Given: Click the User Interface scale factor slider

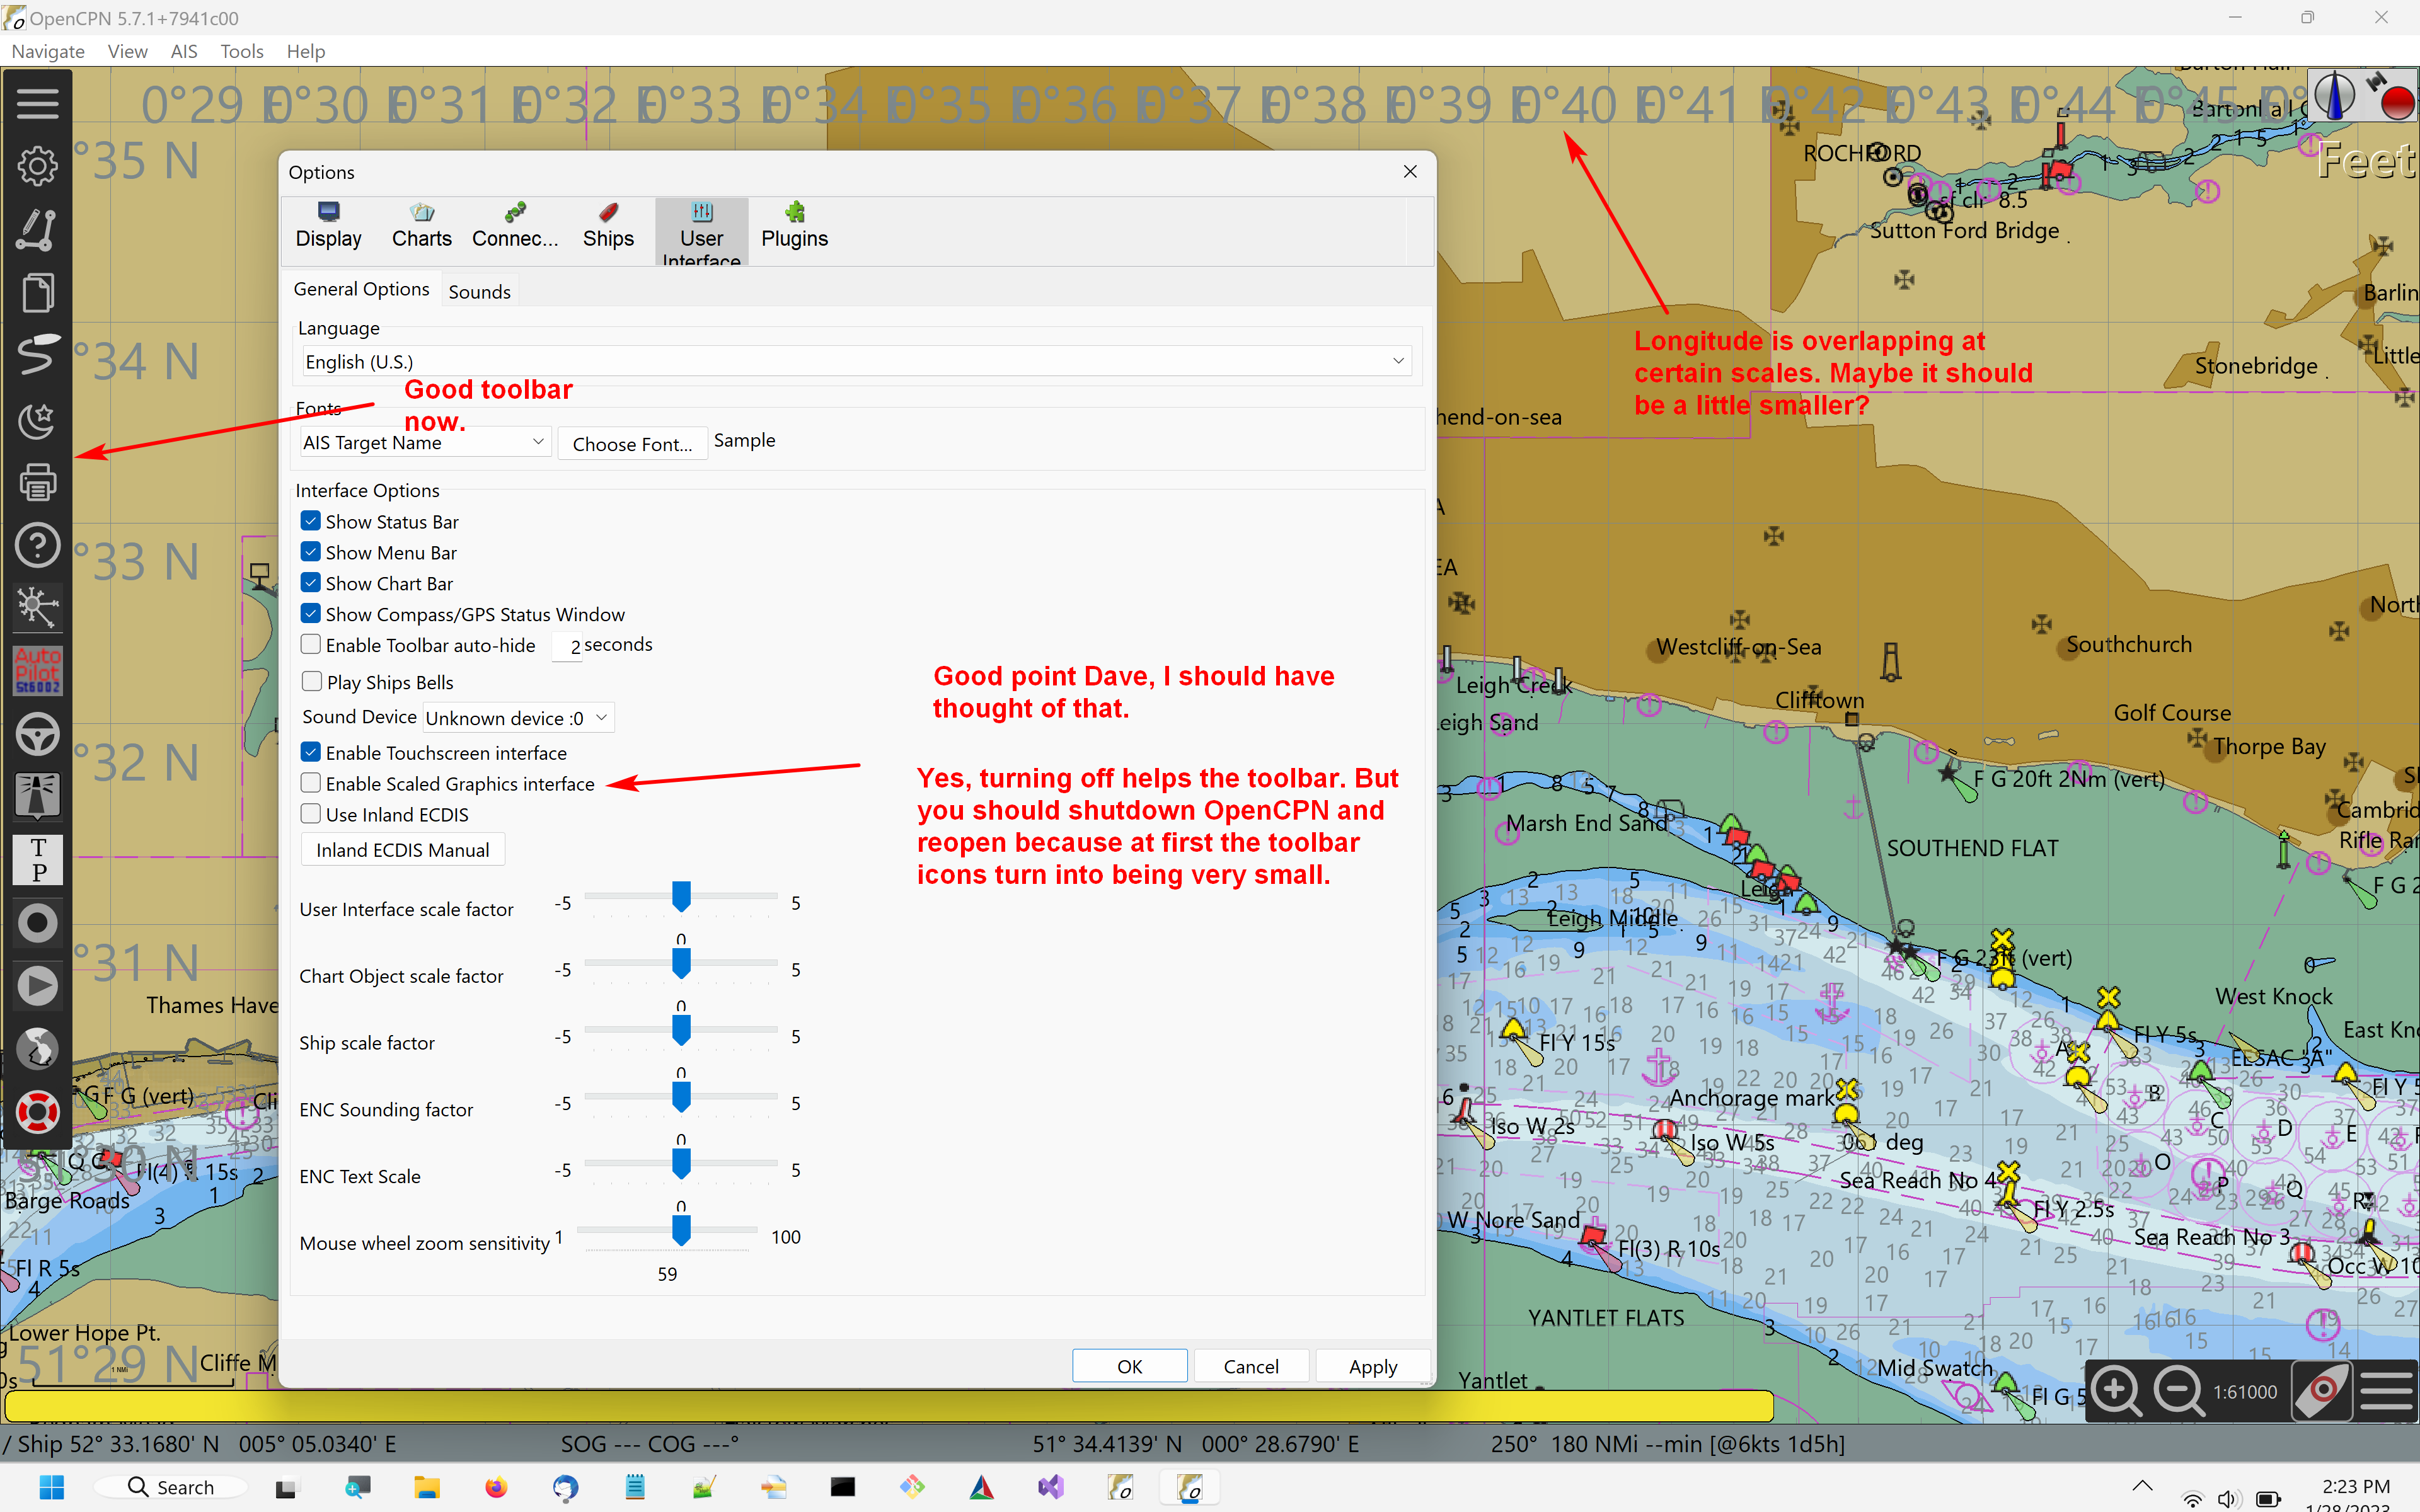Looking at the screenshot, I should [681, 898].
